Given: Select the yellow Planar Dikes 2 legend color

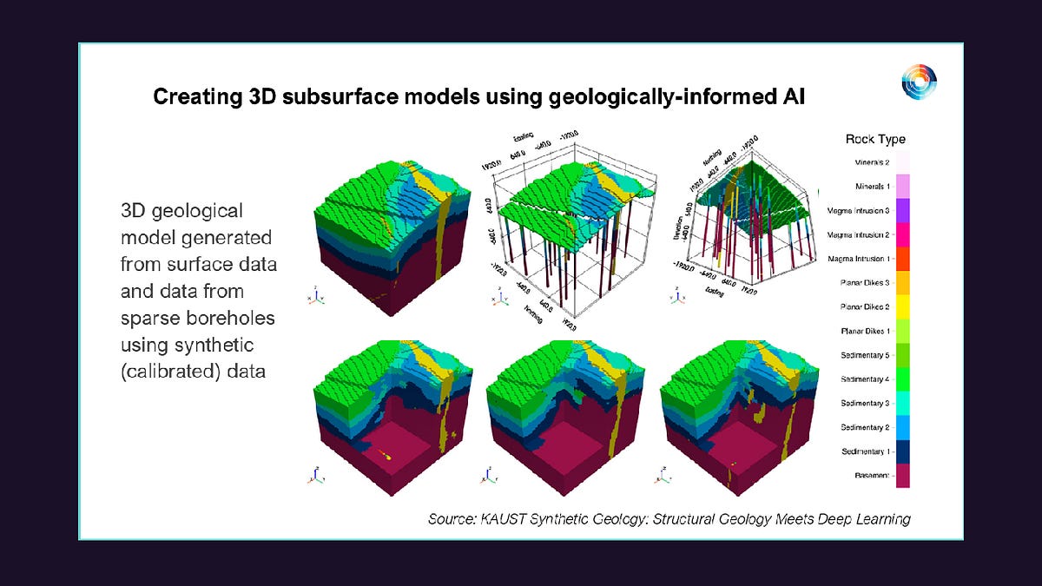Looking at the screenshot, I should (x=903, y=306).
